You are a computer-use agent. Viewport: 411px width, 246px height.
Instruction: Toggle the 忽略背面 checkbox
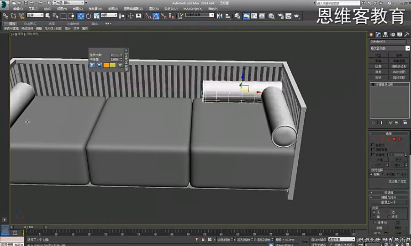(373, 149)
